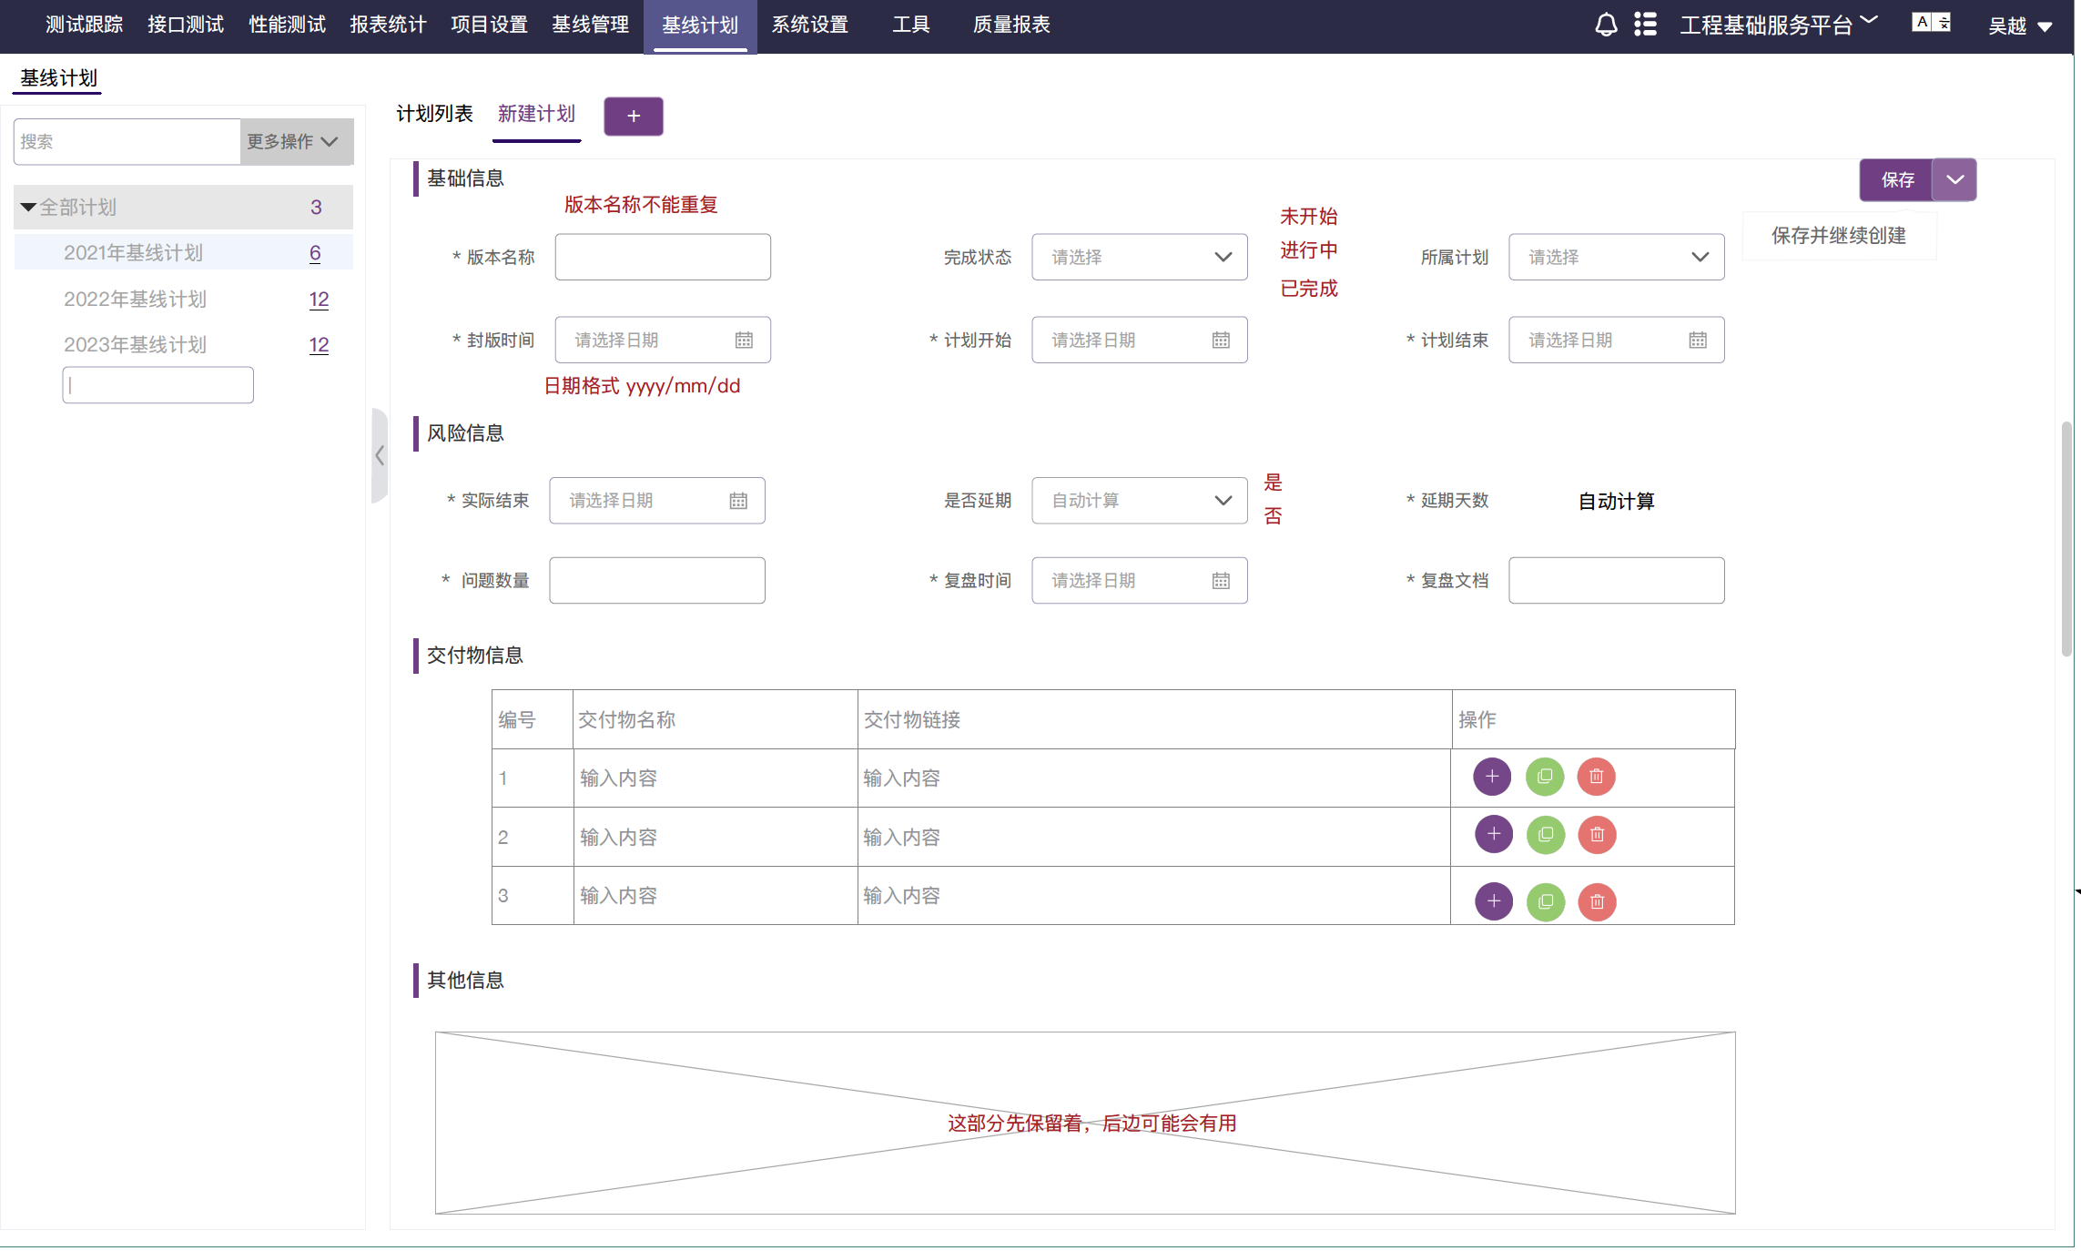Open the list menu icon beside bell
The image size is (2081, 1251).
(1645, 25)
